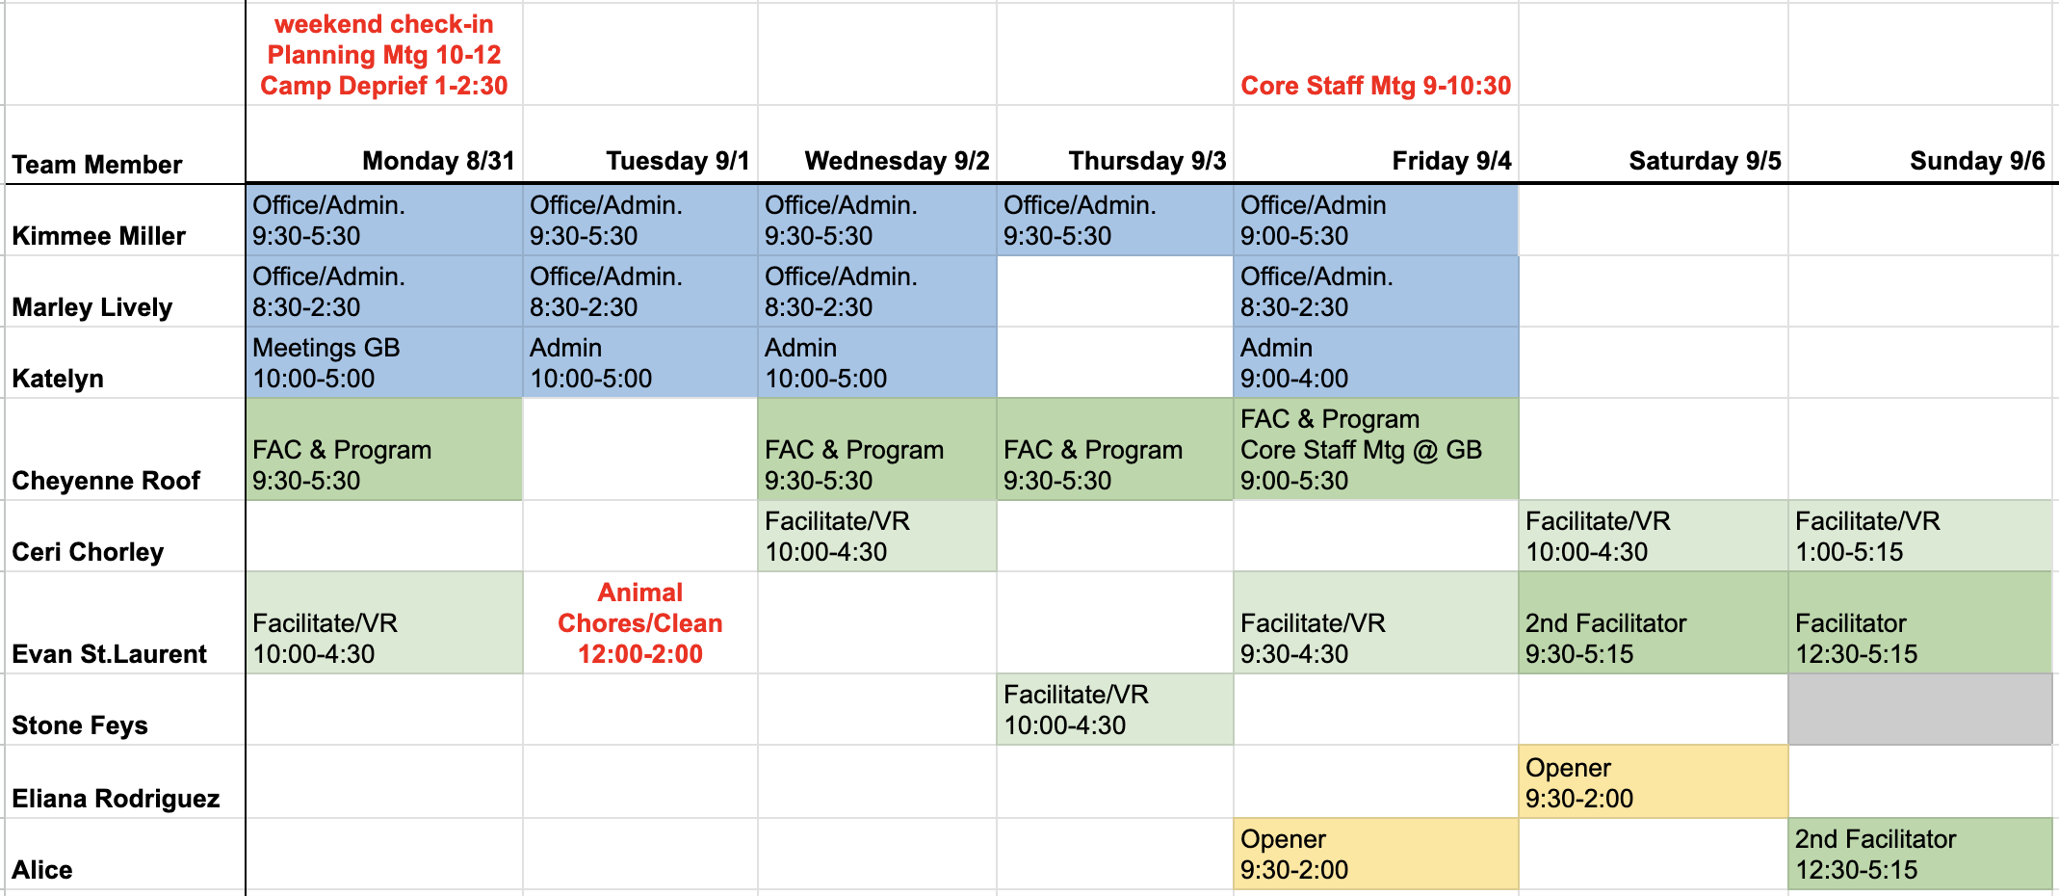Select Ceri Chorley's Sunday Facilitate/VR 1:00-5:15 cell
This screenshot has width=2059, height=896.
pos(1920,536)
